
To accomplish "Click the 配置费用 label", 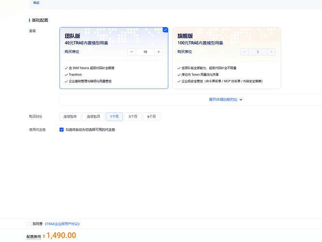I will (34, 237).
